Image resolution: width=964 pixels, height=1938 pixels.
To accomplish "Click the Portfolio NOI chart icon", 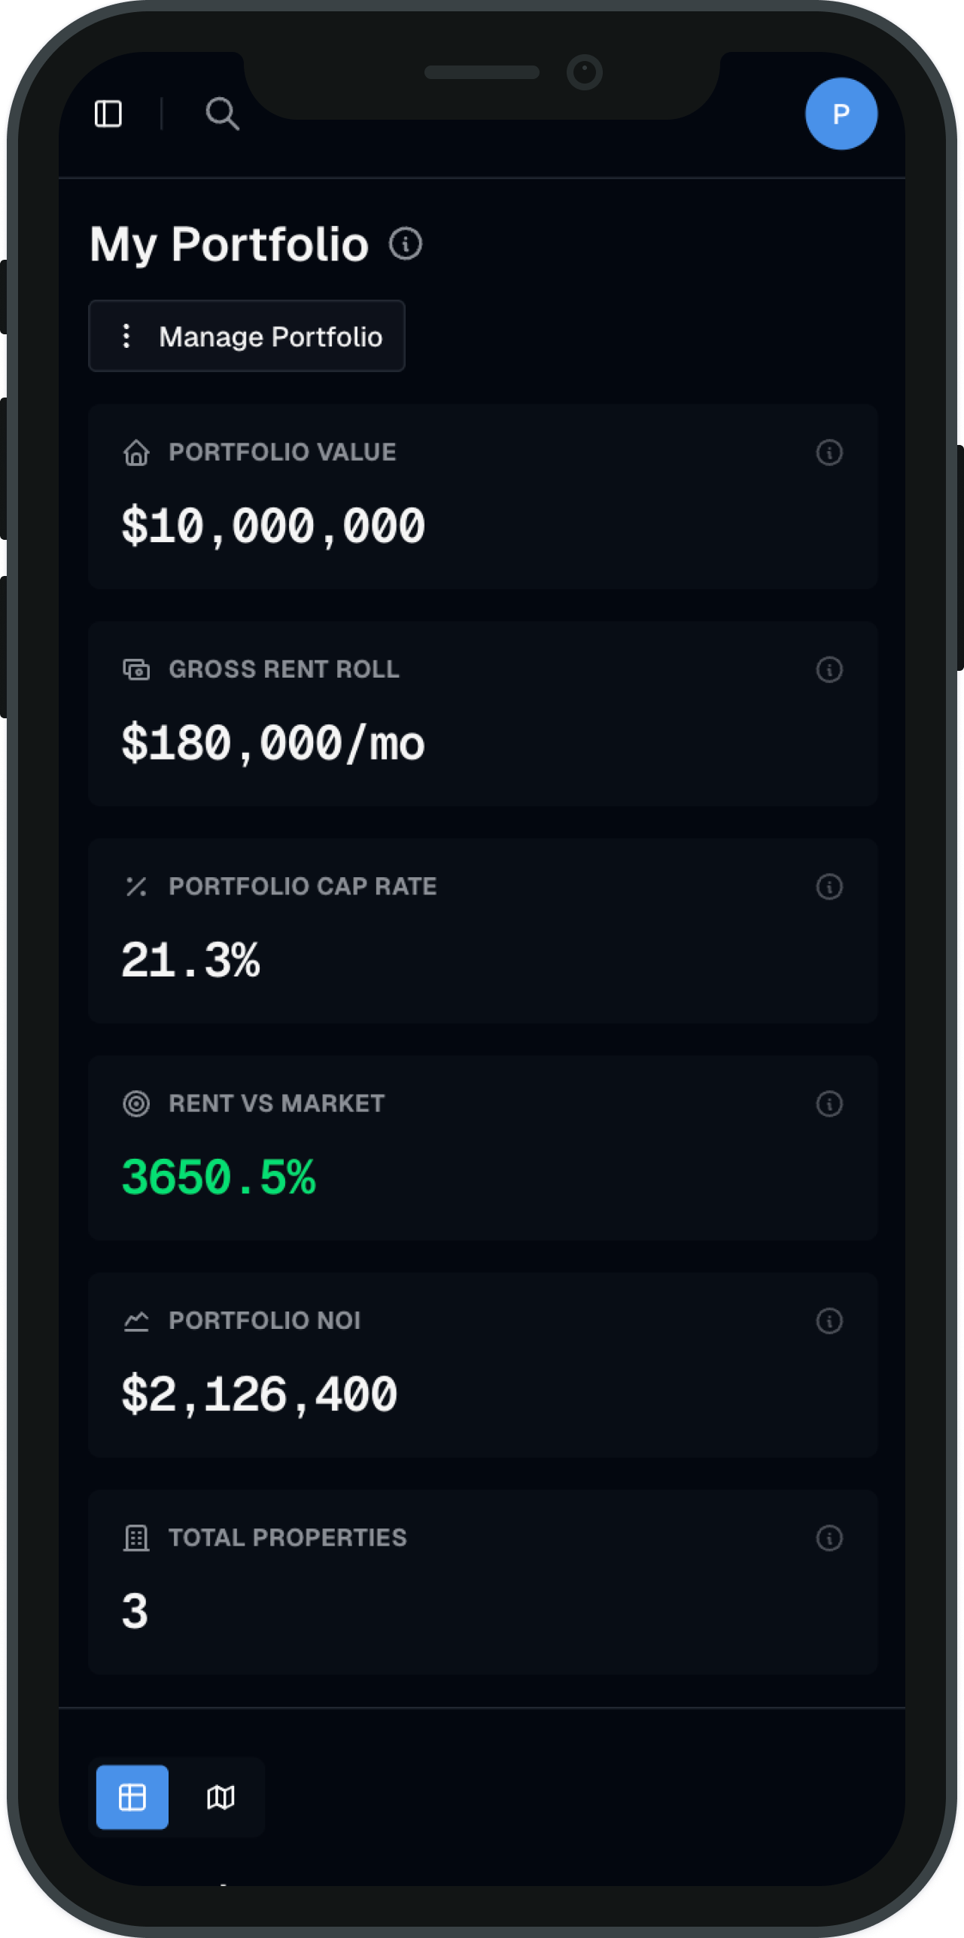I will [136, 1321].
